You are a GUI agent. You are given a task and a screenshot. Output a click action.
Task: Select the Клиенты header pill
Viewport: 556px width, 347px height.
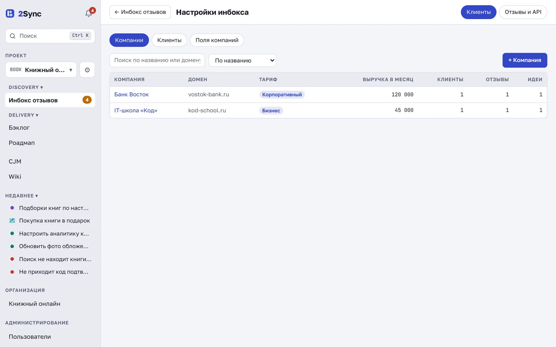479,12
